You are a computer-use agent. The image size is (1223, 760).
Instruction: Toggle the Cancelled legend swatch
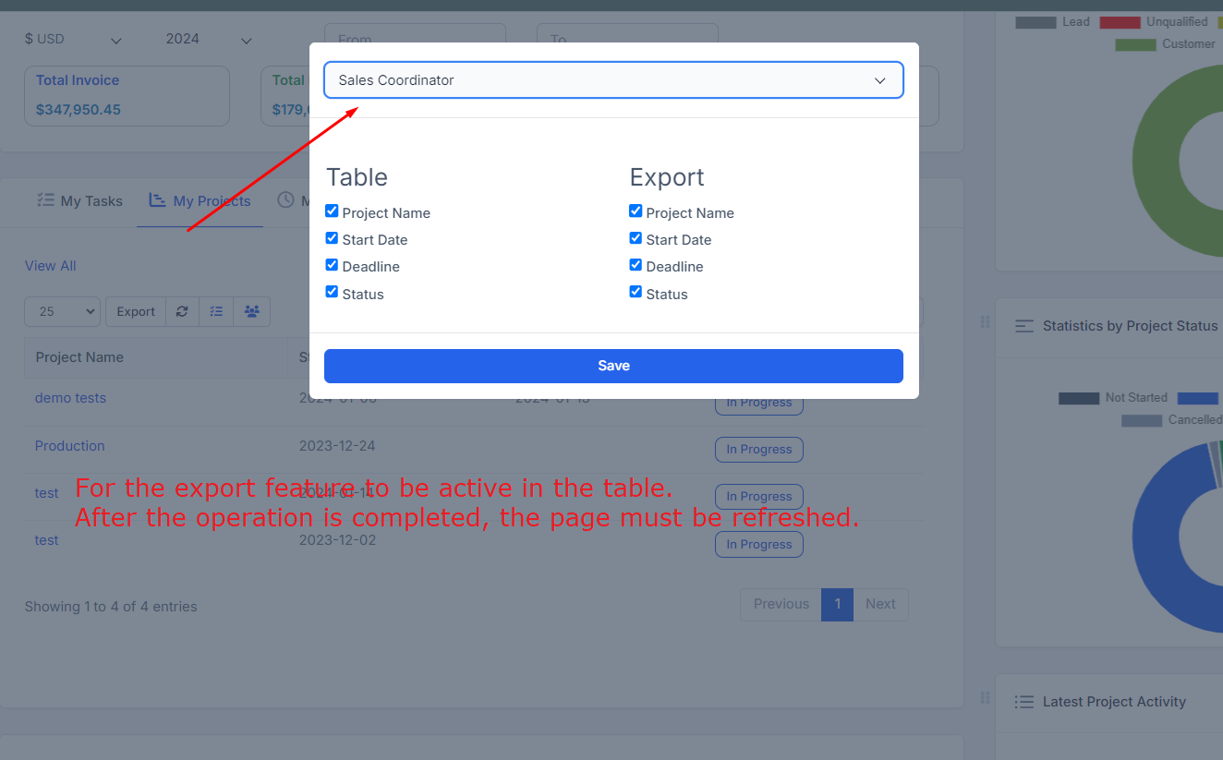pyautogui.click(x=1142, y=420)
